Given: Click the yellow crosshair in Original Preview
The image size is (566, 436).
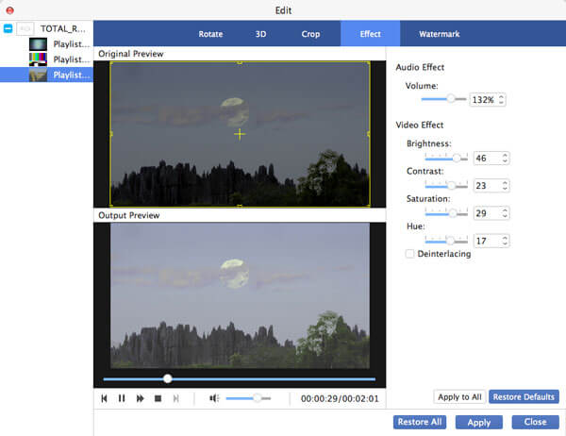Looking at the screenshot, I should point(240,134).
